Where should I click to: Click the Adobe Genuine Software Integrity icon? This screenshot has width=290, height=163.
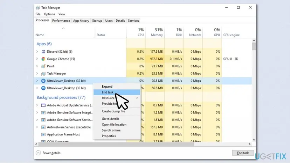point(43,112)
